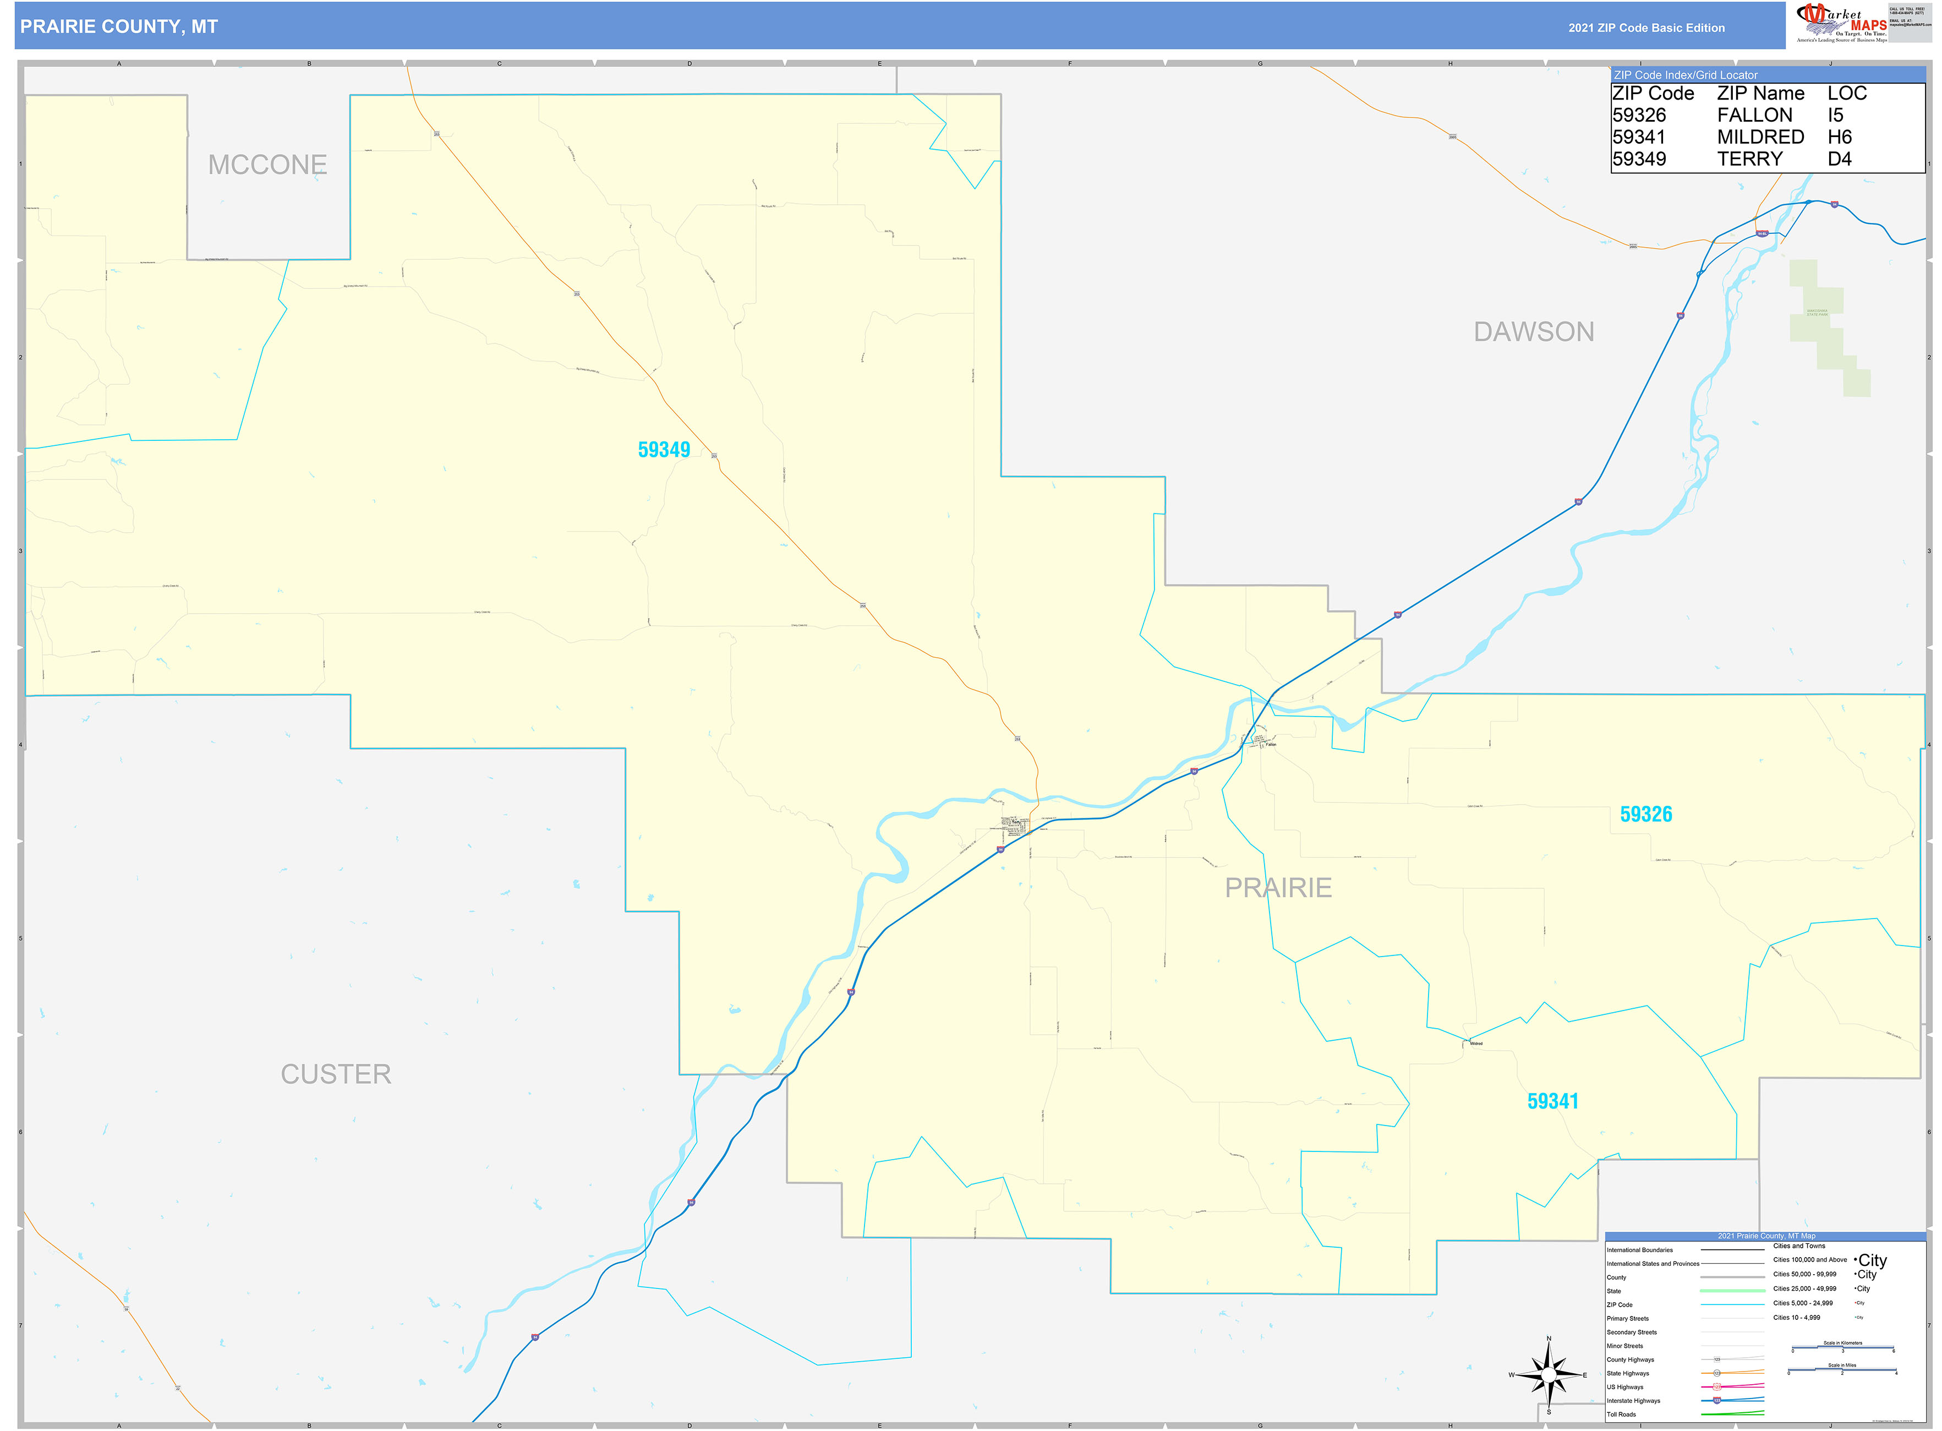Click Cities 5,000 - 24,999 legend entry
The image size is (1942, 1431).
pyautogui.click(x=1803, y=1303)
